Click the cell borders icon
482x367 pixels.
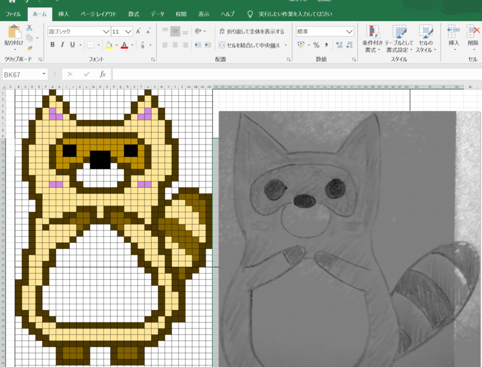coord(91,45)
